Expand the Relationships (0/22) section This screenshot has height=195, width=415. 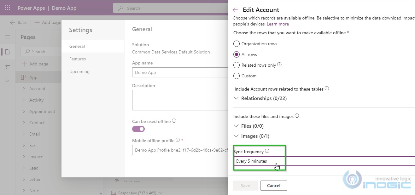[x=236, y=98]
